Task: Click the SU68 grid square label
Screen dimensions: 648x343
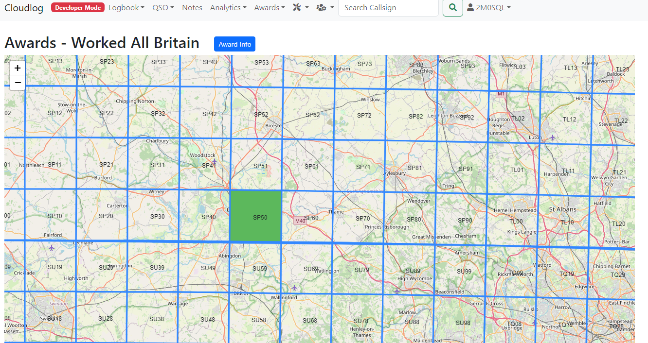Action: [310, 321]
